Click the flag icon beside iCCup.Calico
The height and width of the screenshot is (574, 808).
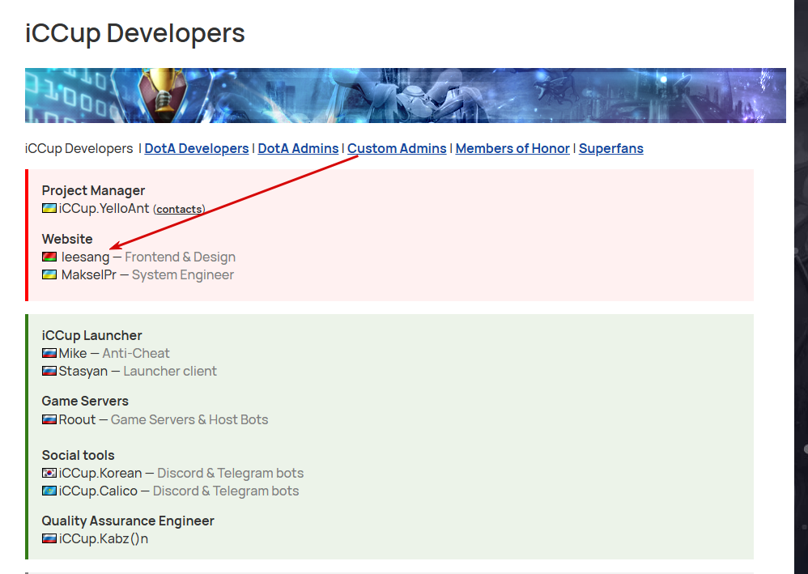click(49, 491)
